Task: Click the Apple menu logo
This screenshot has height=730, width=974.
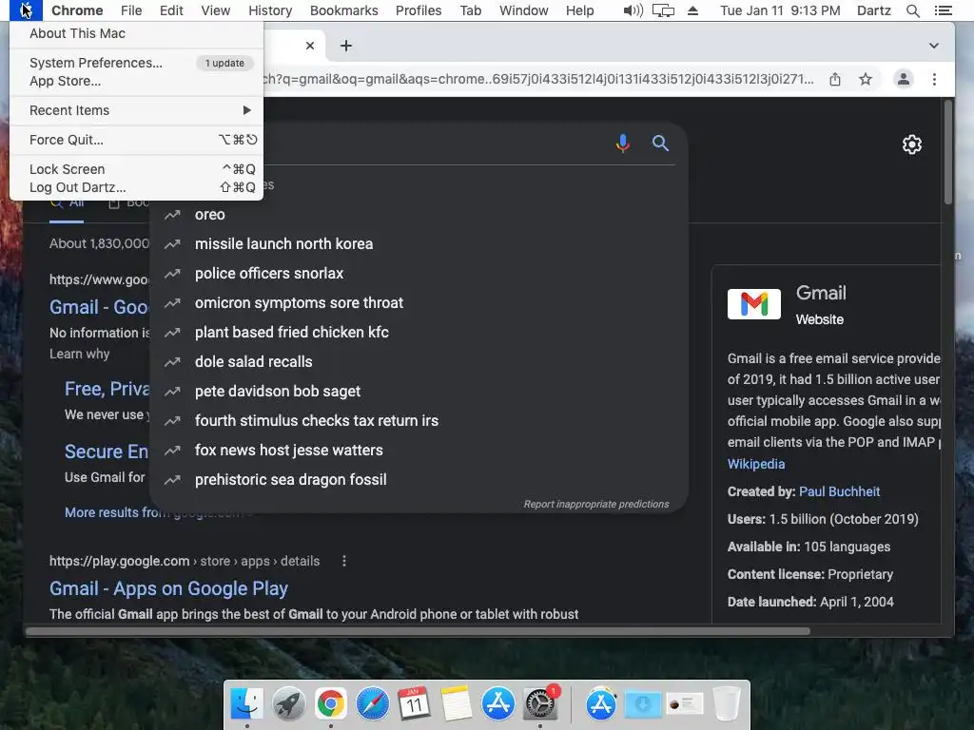Action: (26, 10)
